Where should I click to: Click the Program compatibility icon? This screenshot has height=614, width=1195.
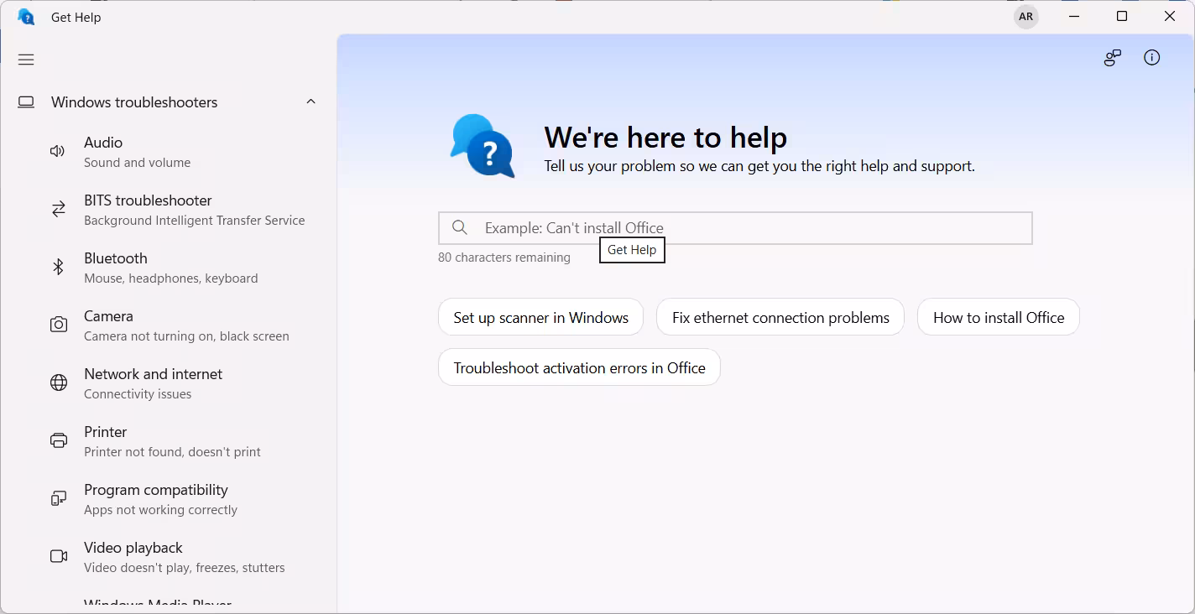(59, 498)
